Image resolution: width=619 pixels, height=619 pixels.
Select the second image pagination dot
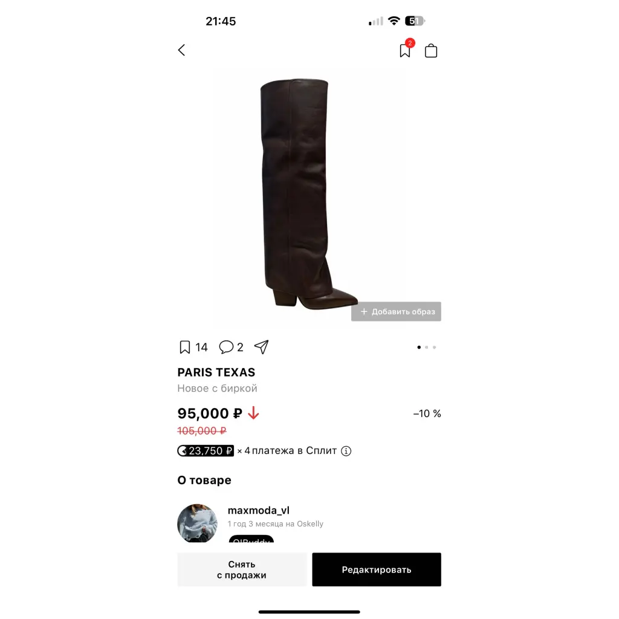click(x=426, y=348)
